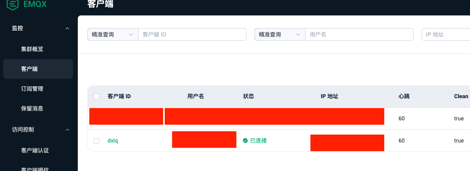Open the dxlq client ID link

[x=113, y=141]
